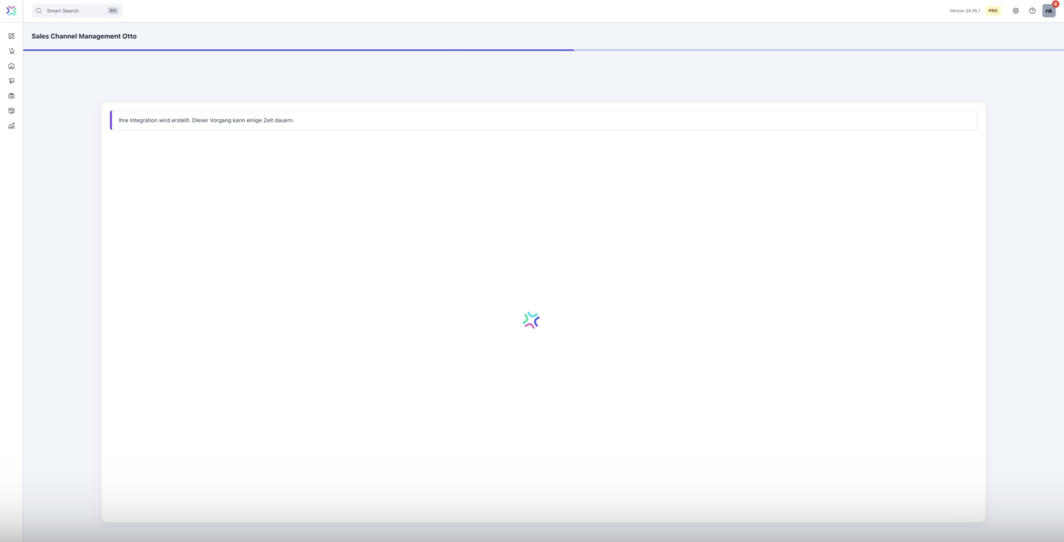Click the loading spinner in the card
The width and height of the screenshot is (1064, 542).
pos(531,320)
